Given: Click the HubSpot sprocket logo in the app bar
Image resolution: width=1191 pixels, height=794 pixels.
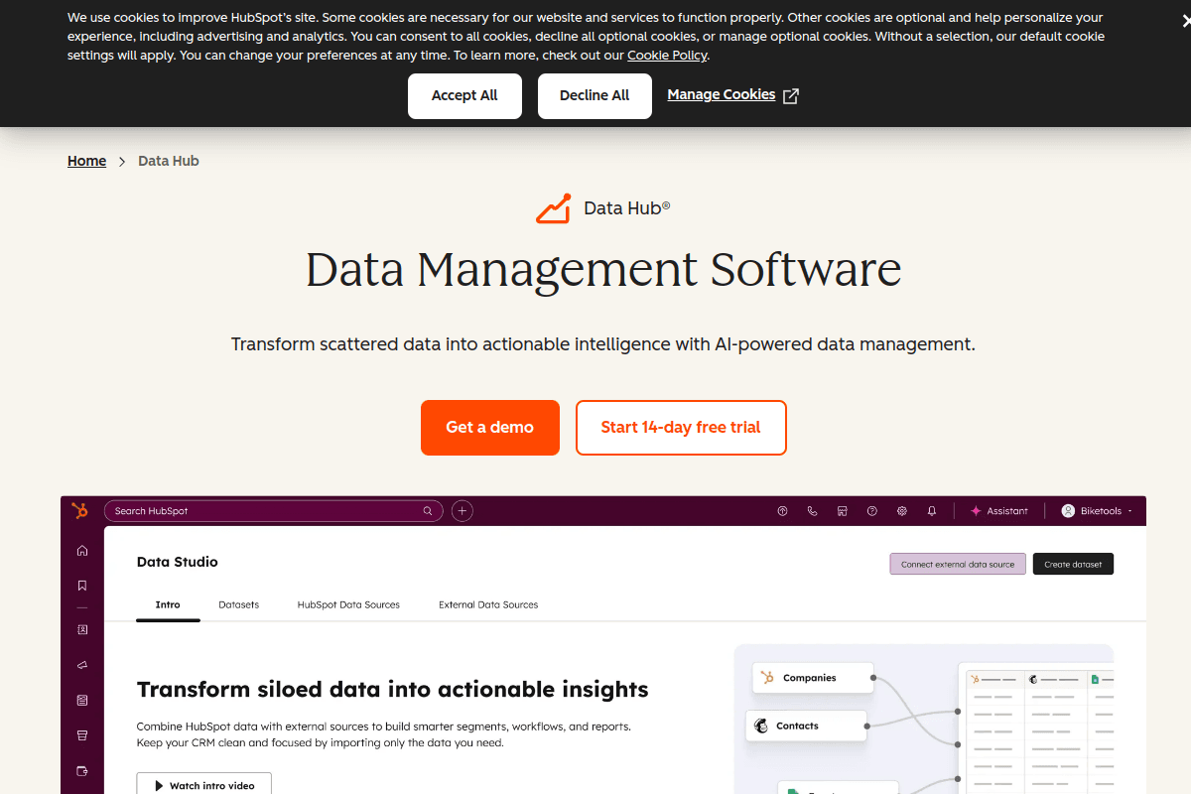Looking at the screenshot, I should point(80,510).
